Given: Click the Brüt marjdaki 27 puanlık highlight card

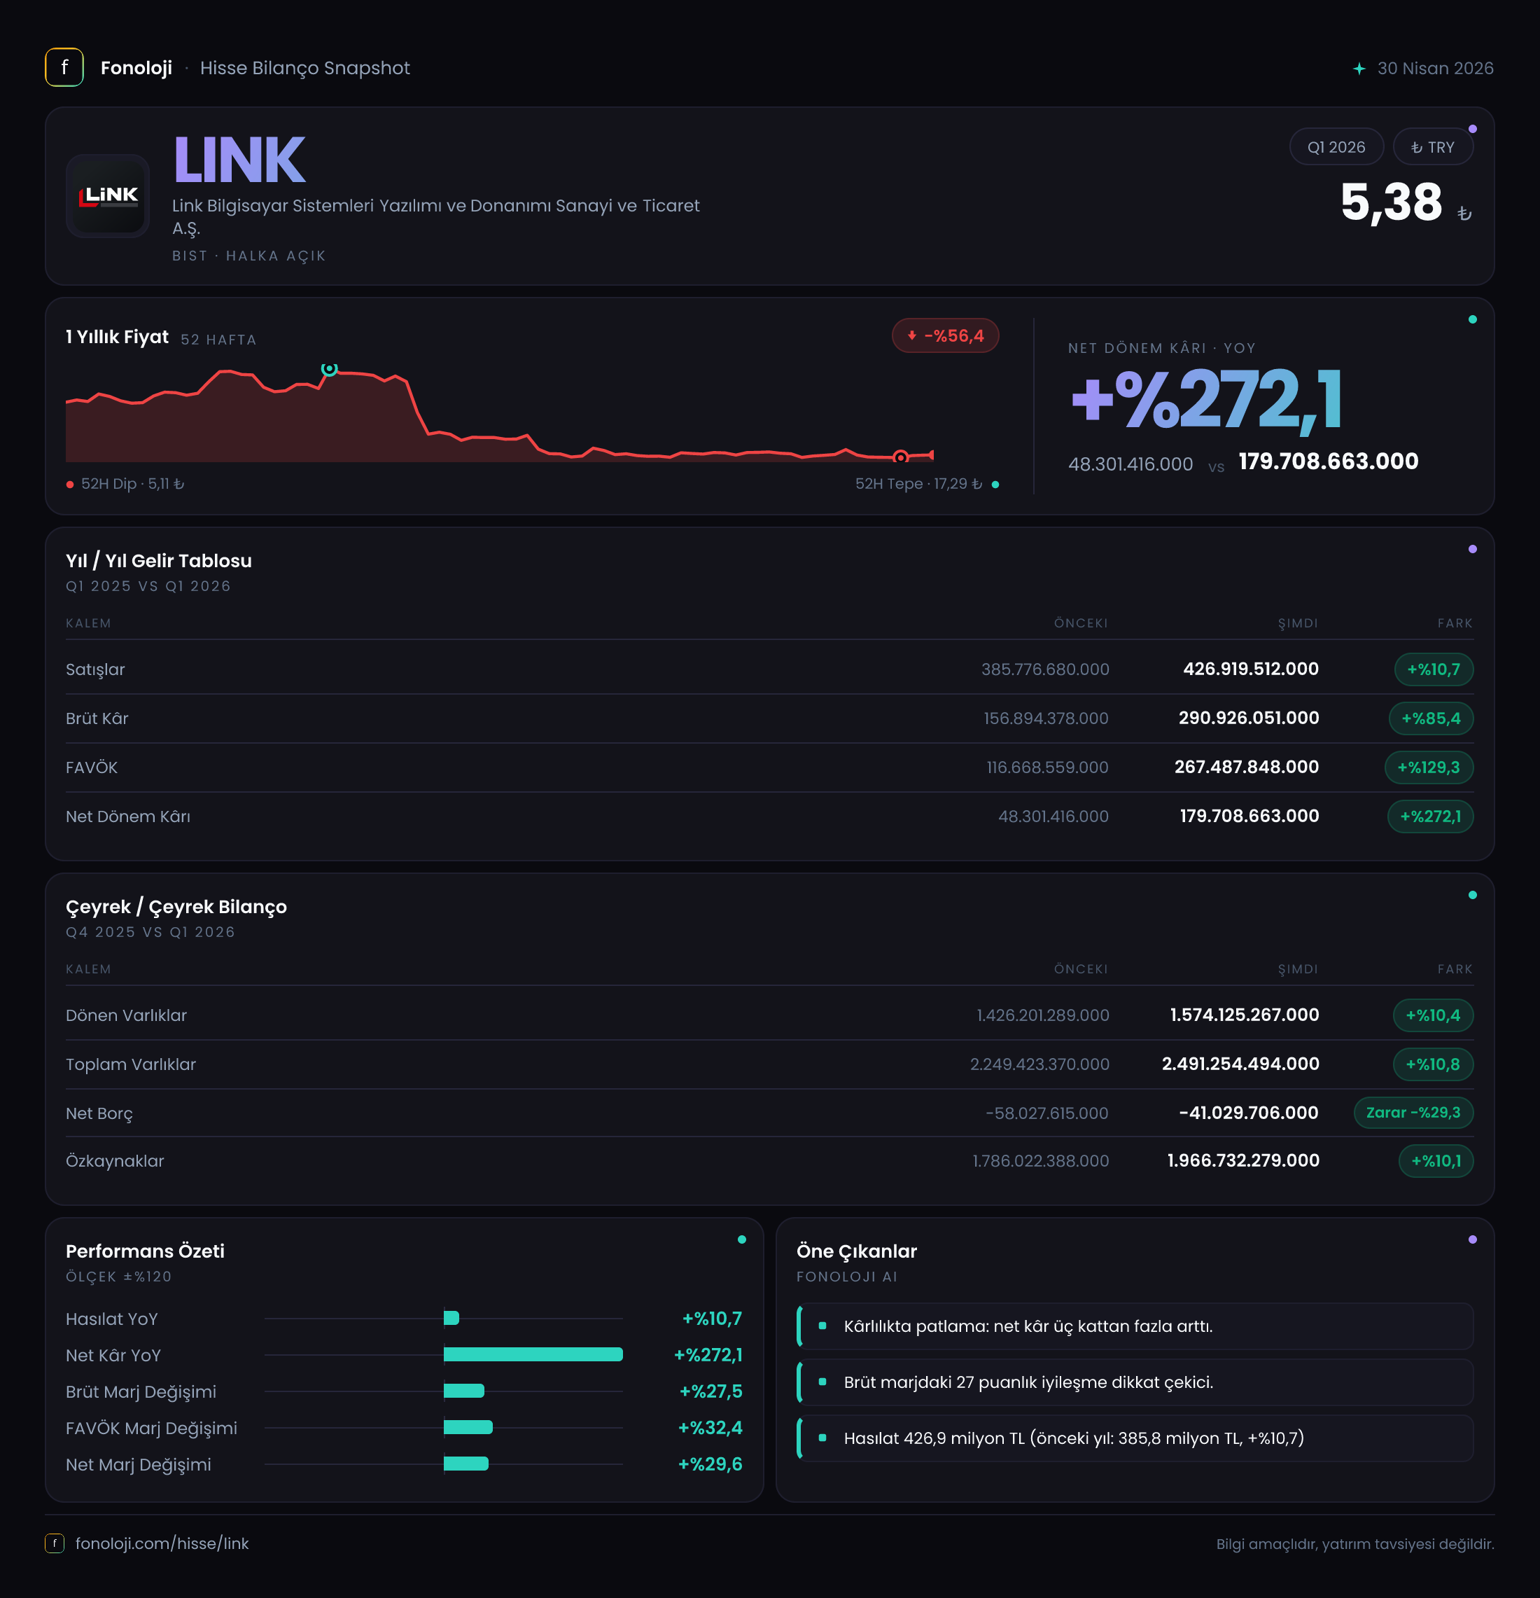Looking at the screenshot, I should click(x=1135, y=1382).
